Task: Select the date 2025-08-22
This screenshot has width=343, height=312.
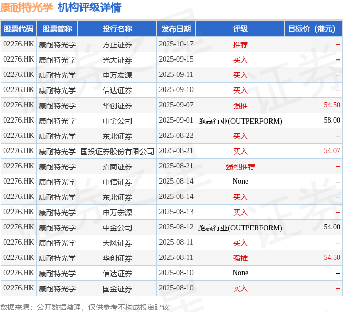Action: [176, 136]
